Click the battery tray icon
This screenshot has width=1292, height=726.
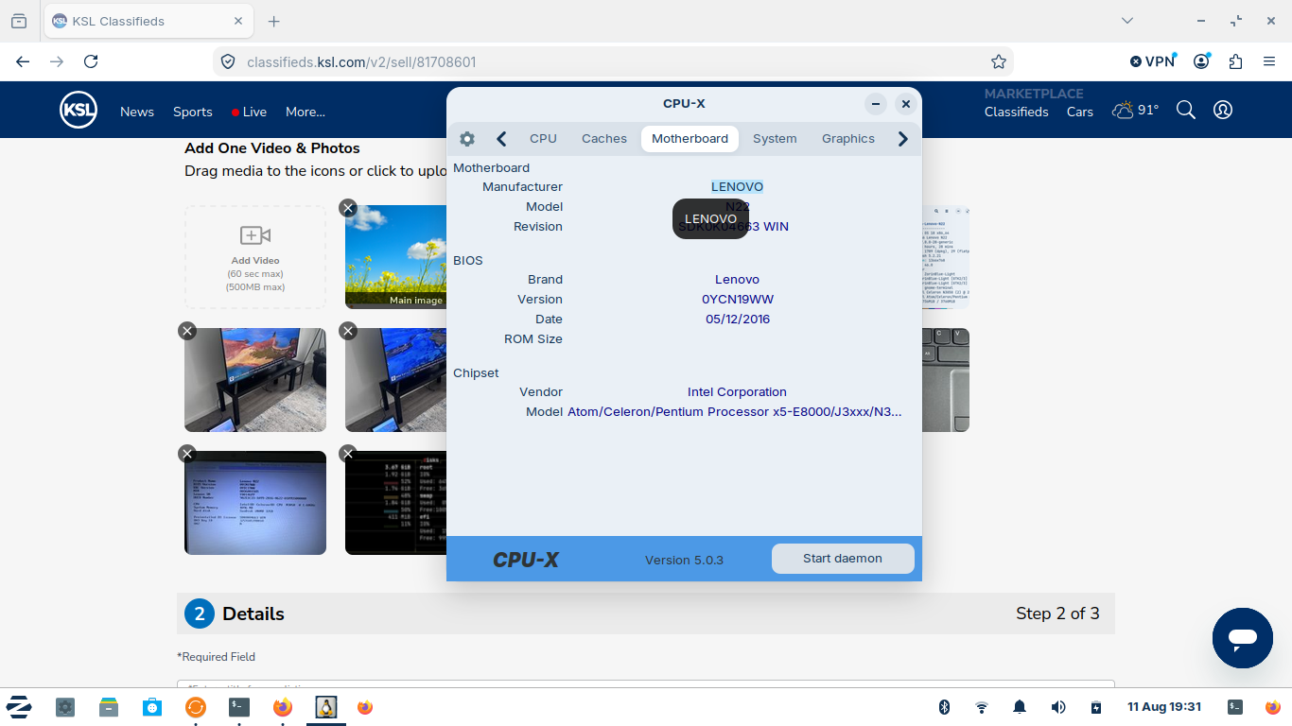tap(1096, 707)
